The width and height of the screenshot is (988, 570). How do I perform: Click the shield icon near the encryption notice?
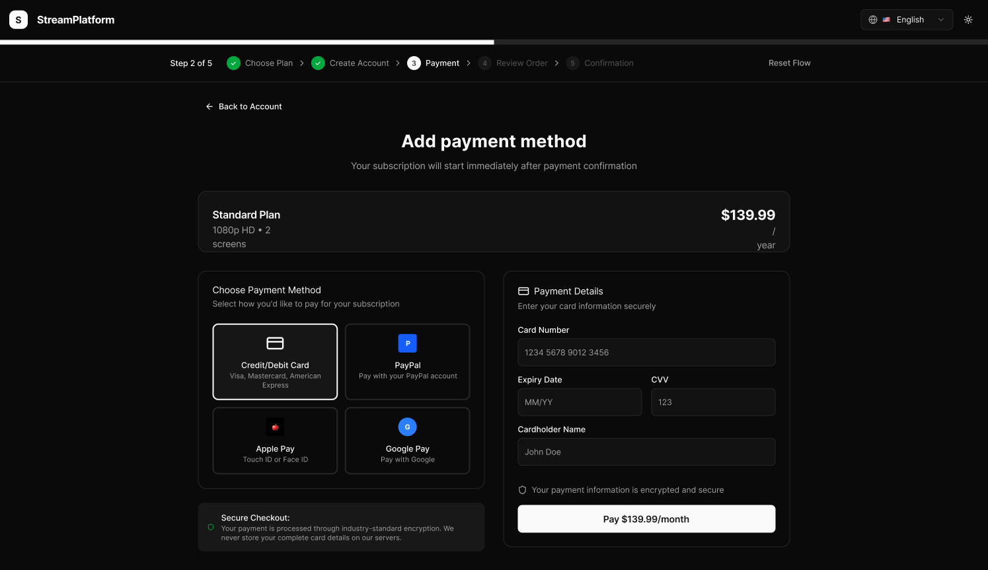(522, 489)
